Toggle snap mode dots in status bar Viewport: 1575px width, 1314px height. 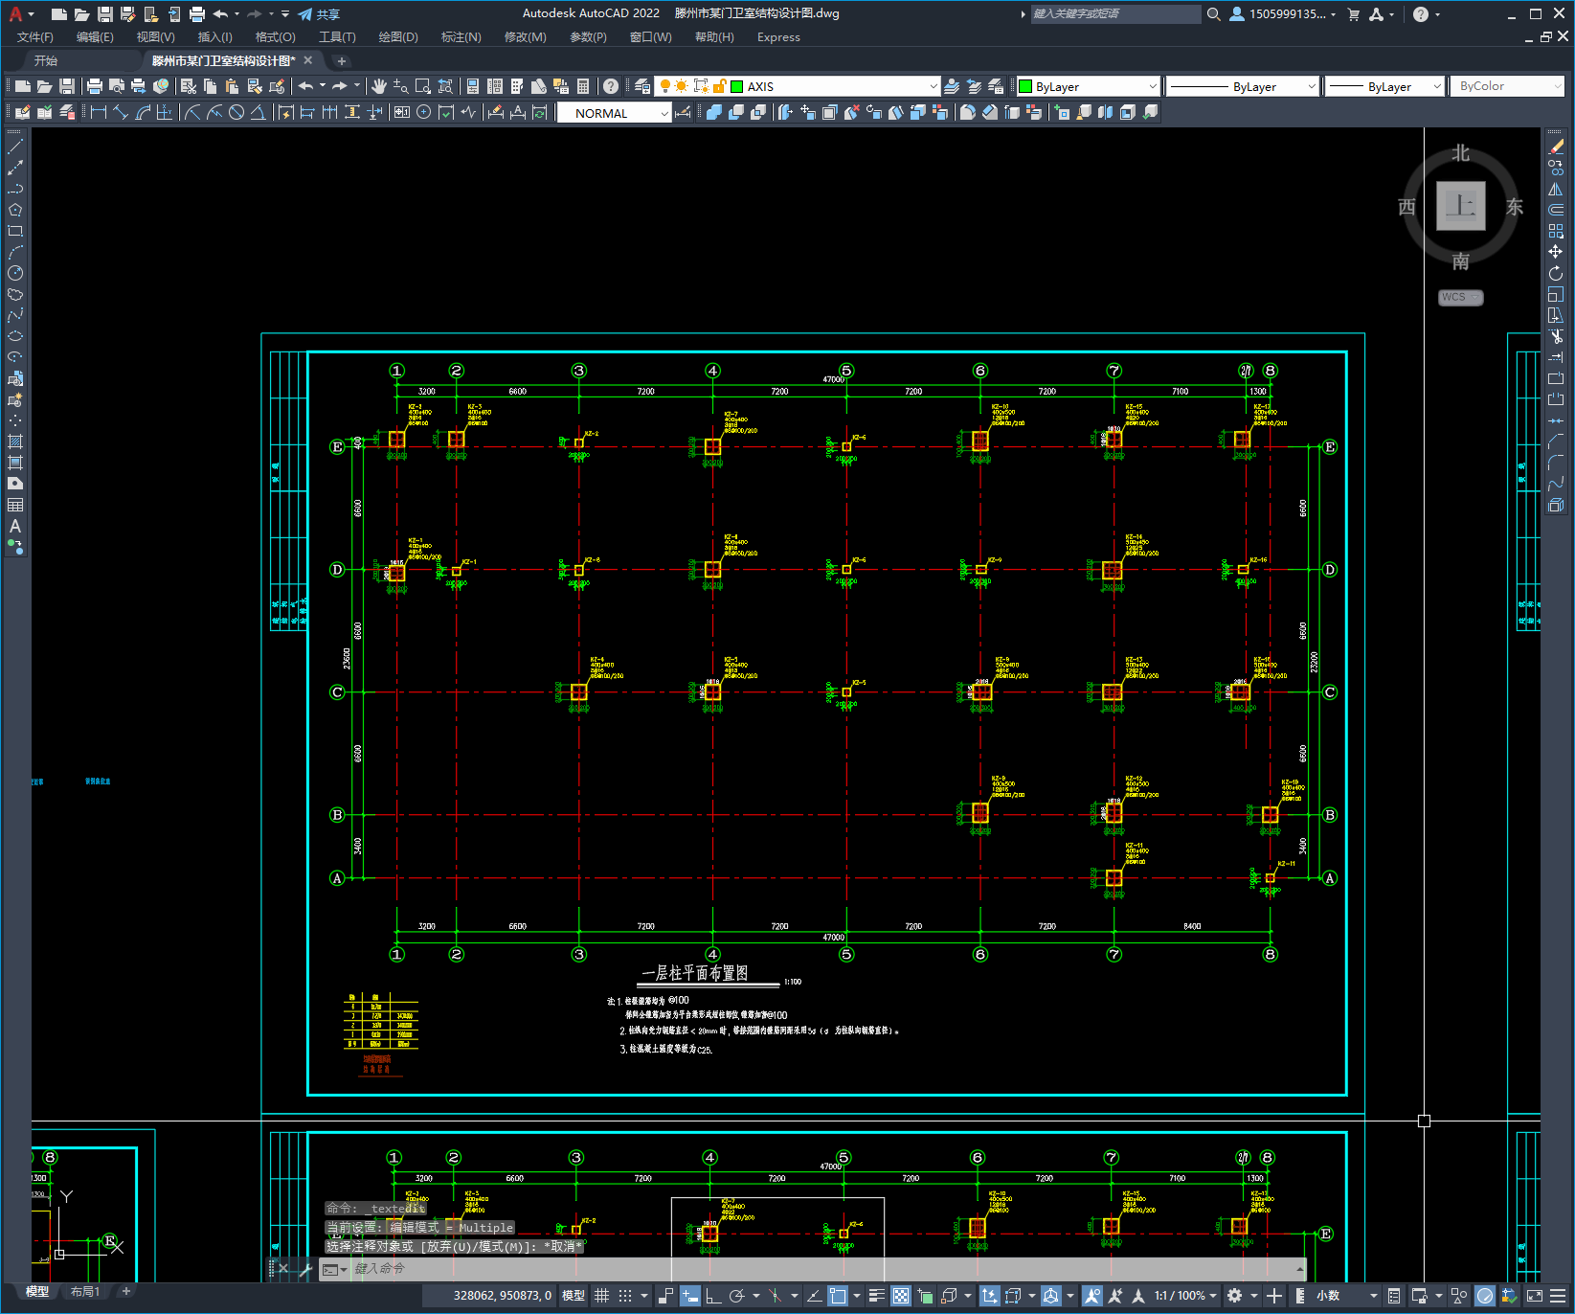(x=625, y=1296)
